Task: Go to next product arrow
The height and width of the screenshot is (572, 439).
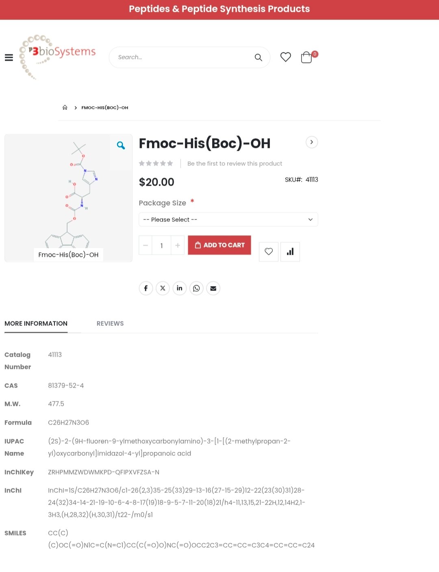Action: point(312,142)
